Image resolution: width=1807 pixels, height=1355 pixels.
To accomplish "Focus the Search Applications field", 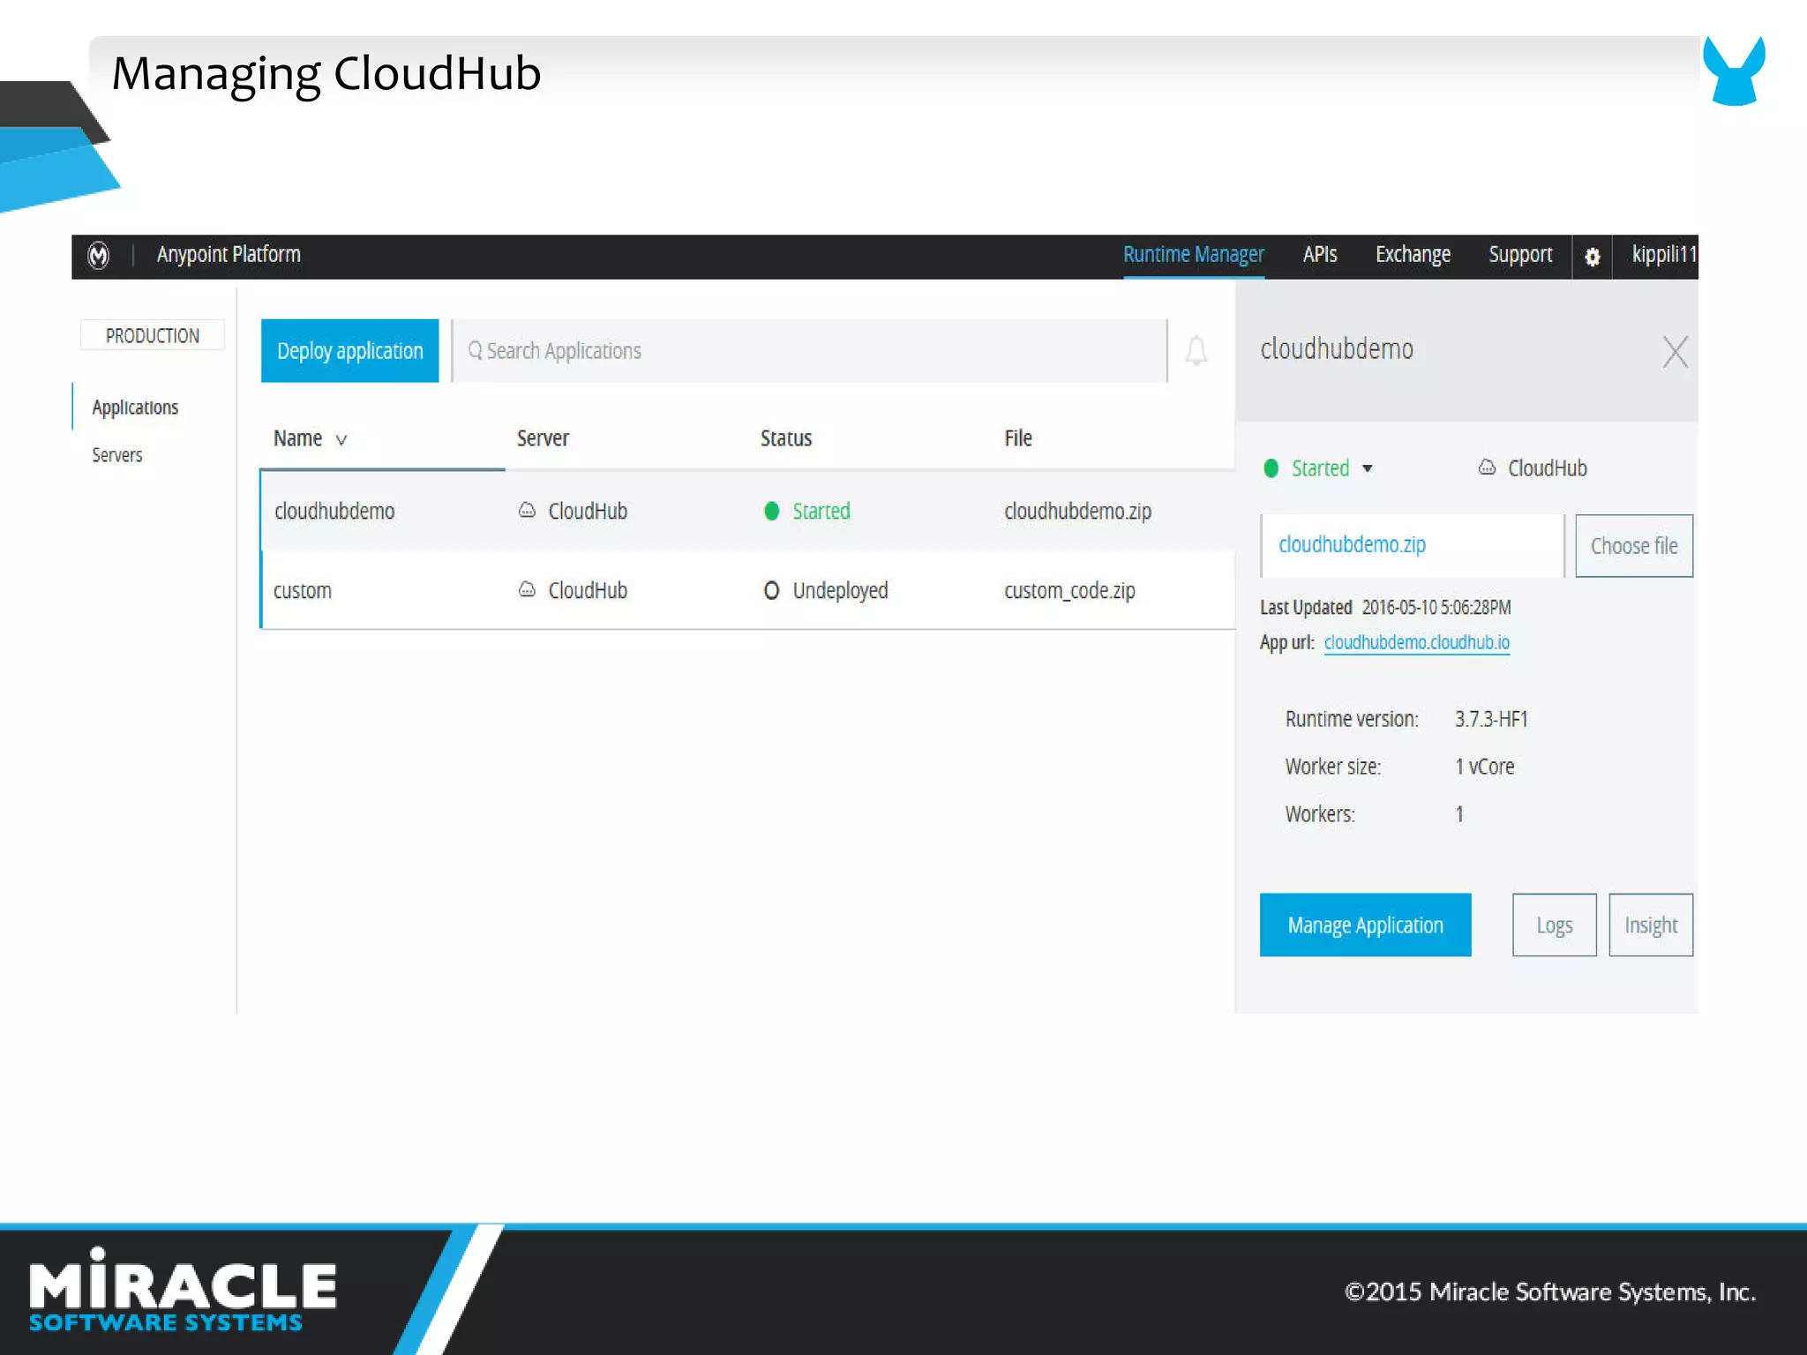I will pos(809,350).
